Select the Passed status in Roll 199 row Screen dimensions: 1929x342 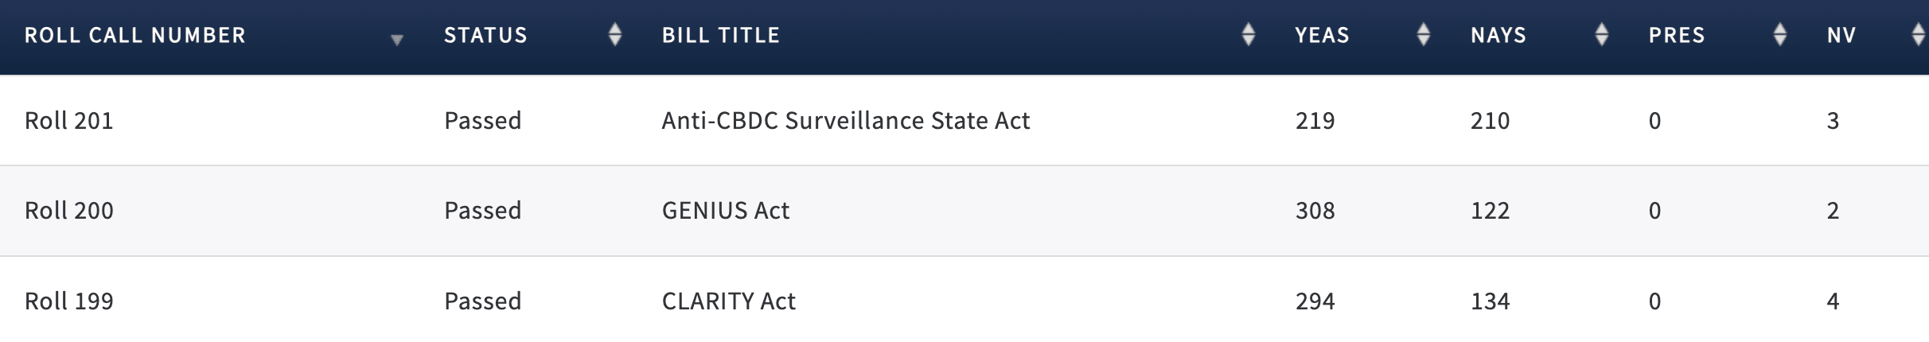coord(483,301)
